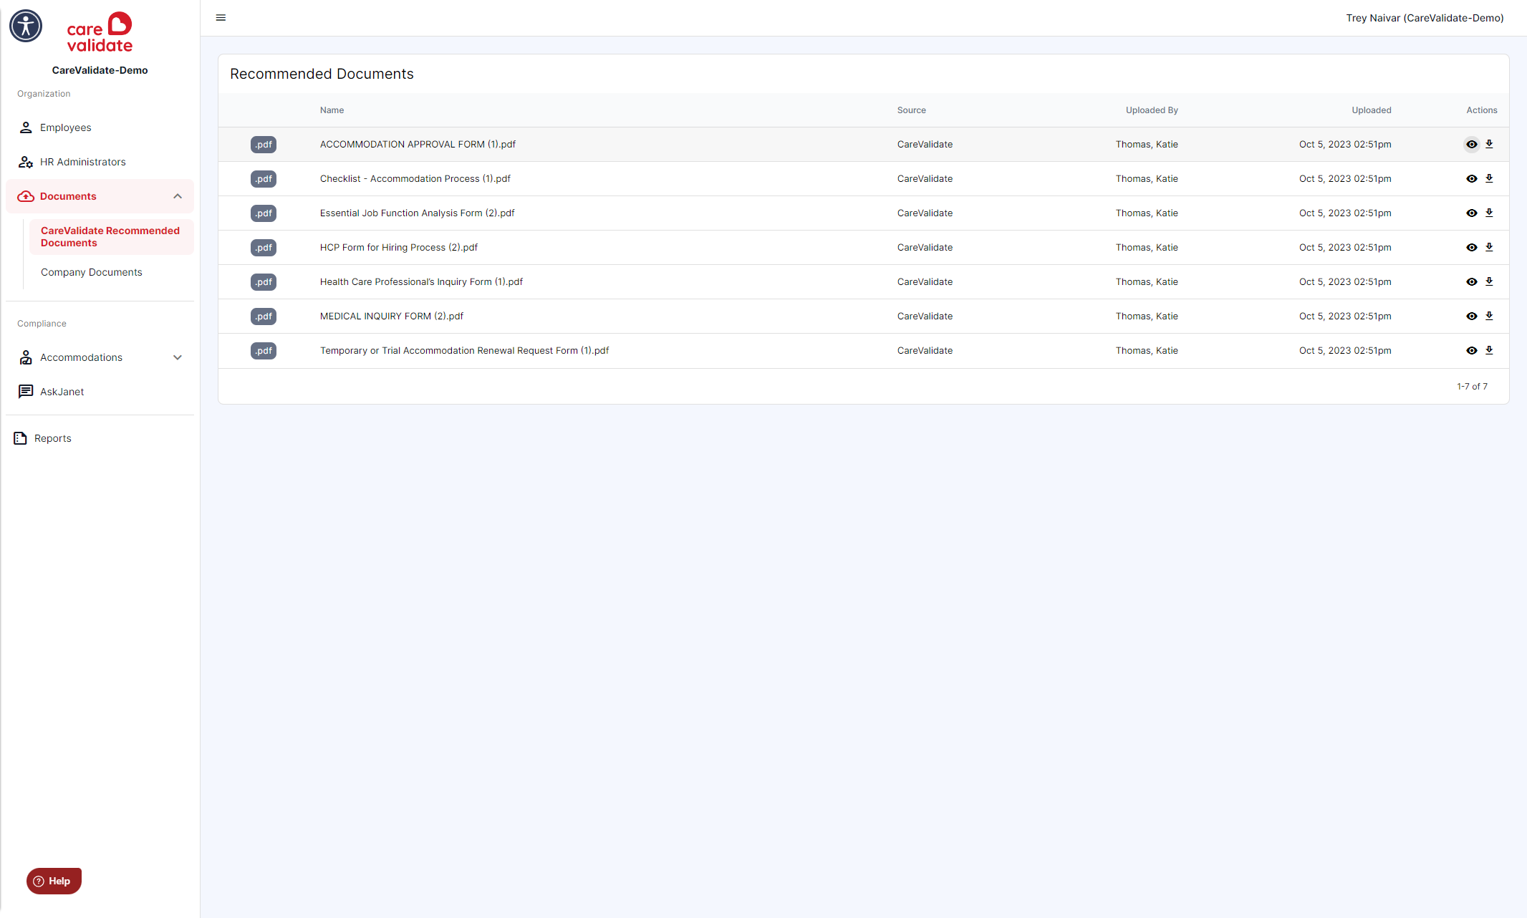Viewport: 1527px width, 918px height.
Task: Click pdf badge of Checklist row
Action: pos(264,179)
